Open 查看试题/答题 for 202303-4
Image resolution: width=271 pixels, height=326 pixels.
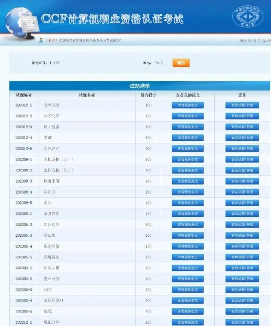point(242,300)
